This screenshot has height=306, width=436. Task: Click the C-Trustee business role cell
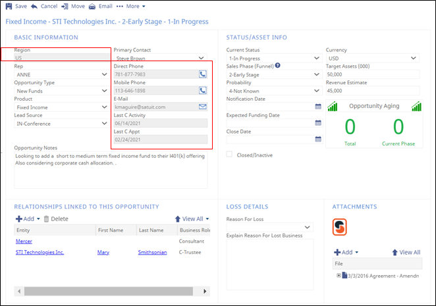pos(190,252)
